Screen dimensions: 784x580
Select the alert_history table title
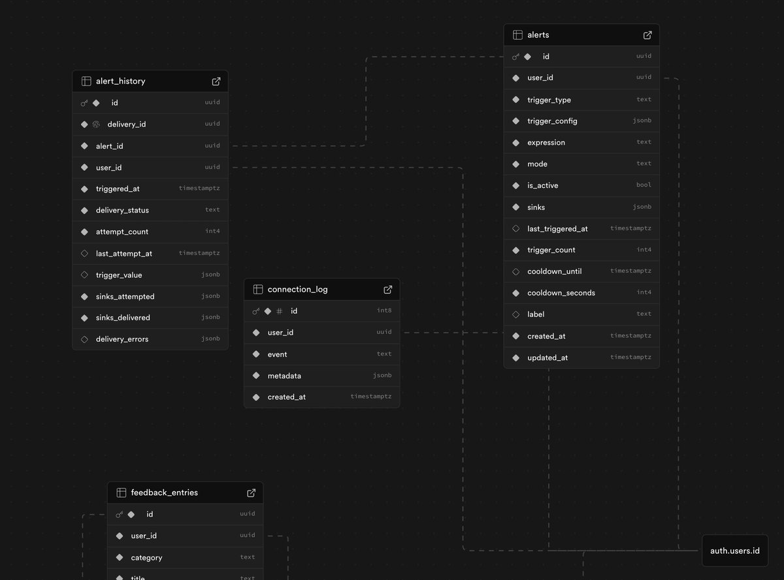121,82
